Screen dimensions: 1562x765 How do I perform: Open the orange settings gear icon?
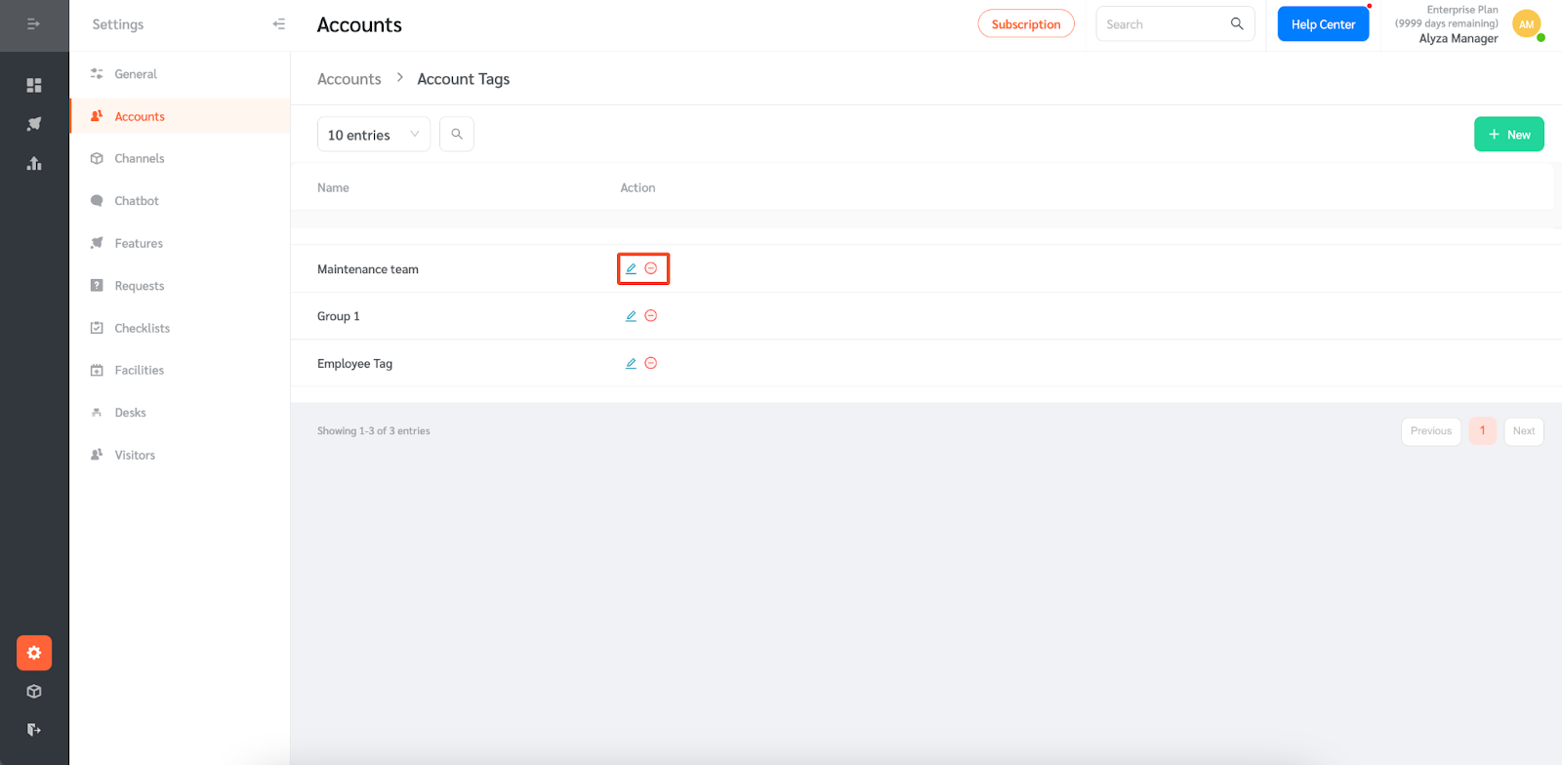pos(34,653)
